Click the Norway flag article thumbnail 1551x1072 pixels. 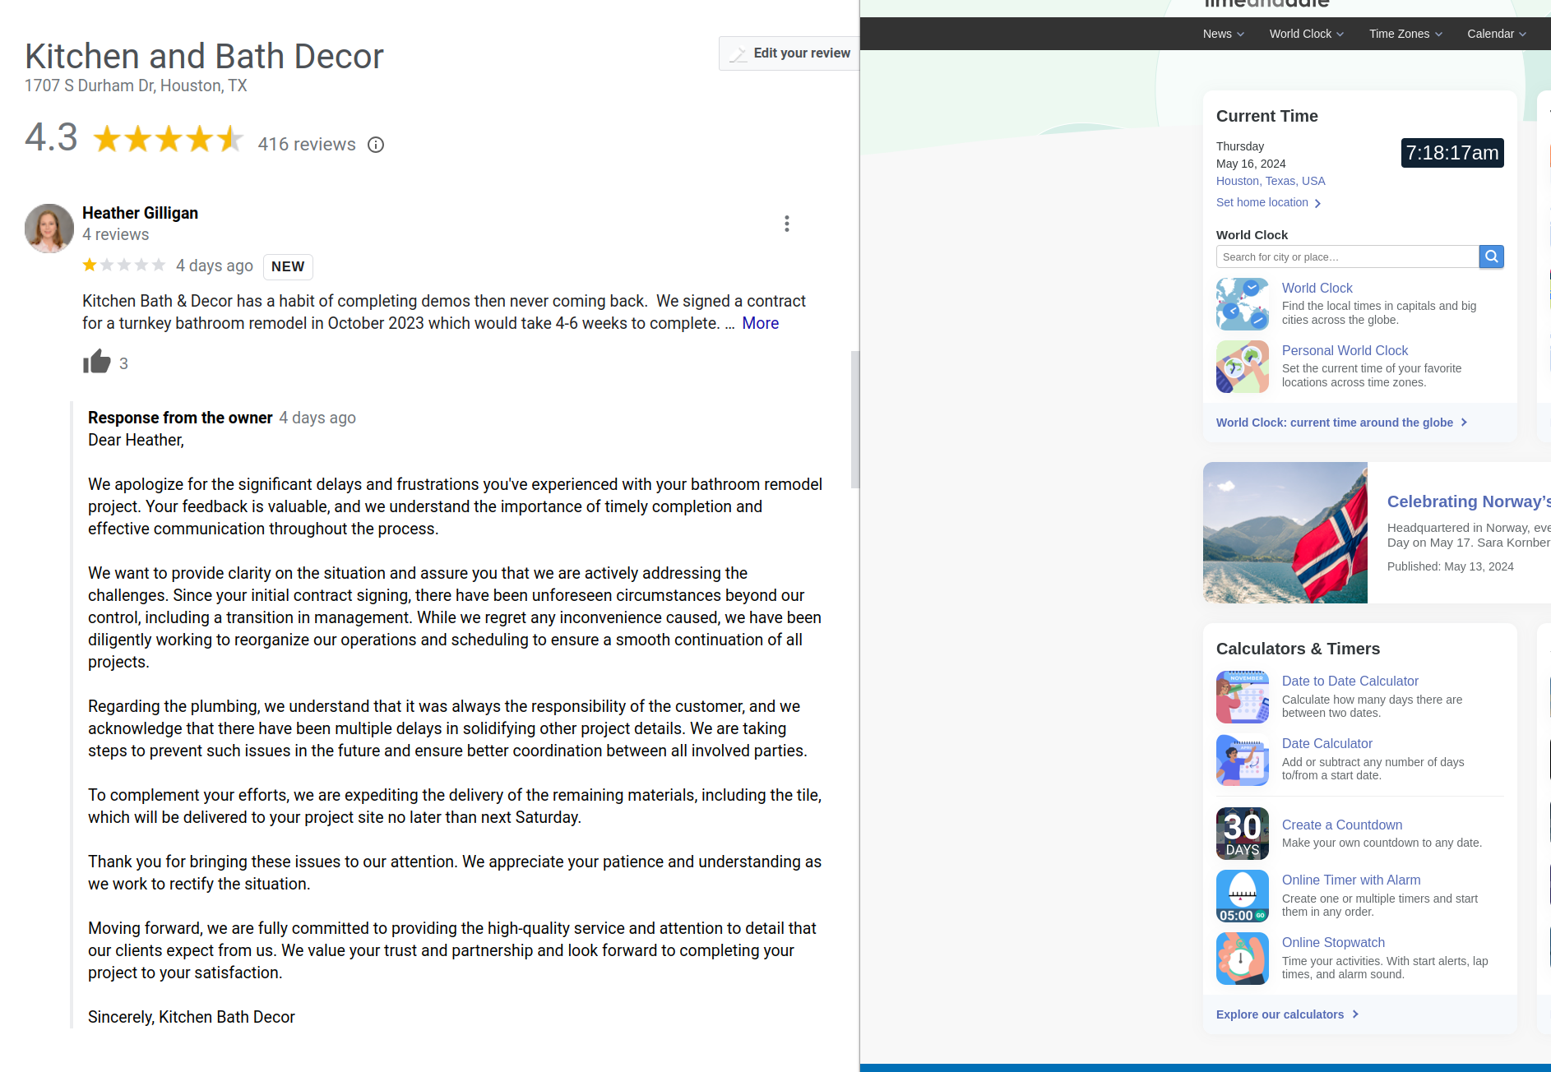pos(1285,533)
